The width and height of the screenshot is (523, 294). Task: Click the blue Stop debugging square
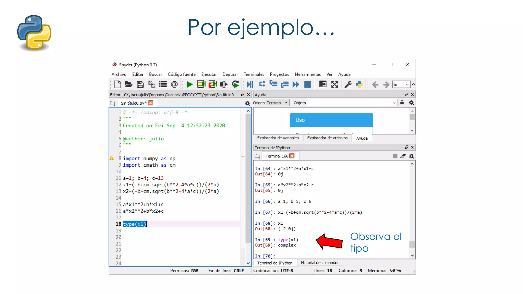pyautogui.click(x=307, y=84)
